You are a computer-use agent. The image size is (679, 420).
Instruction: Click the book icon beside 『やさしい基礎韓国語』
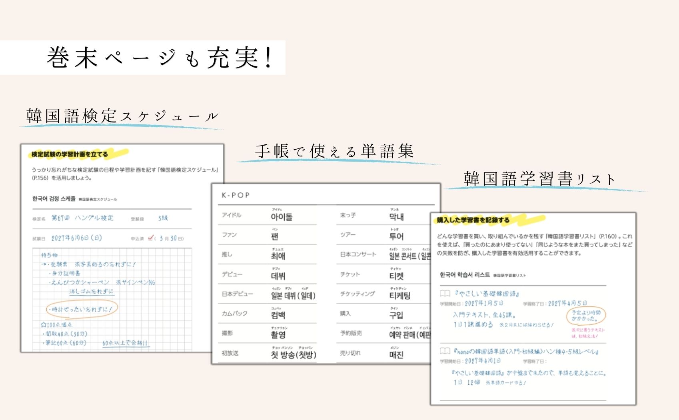pos(445,294)
